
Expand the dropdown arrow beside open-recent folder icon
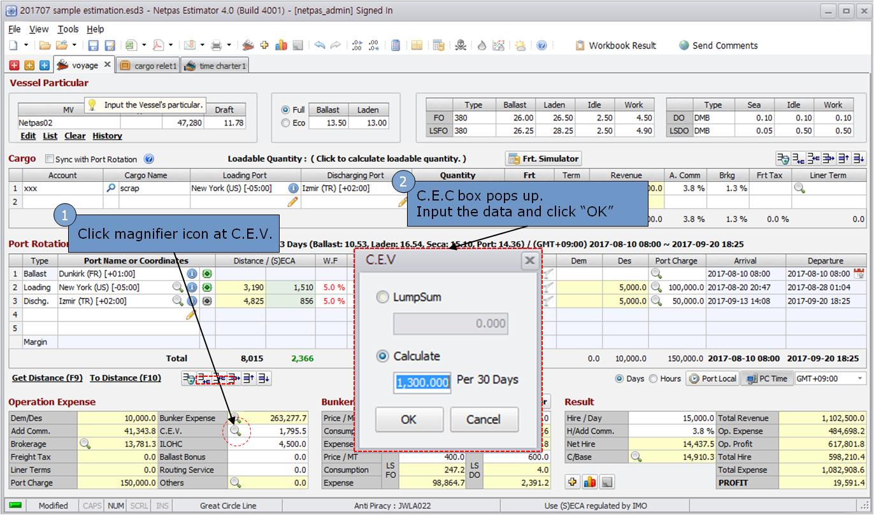[75, 45]
